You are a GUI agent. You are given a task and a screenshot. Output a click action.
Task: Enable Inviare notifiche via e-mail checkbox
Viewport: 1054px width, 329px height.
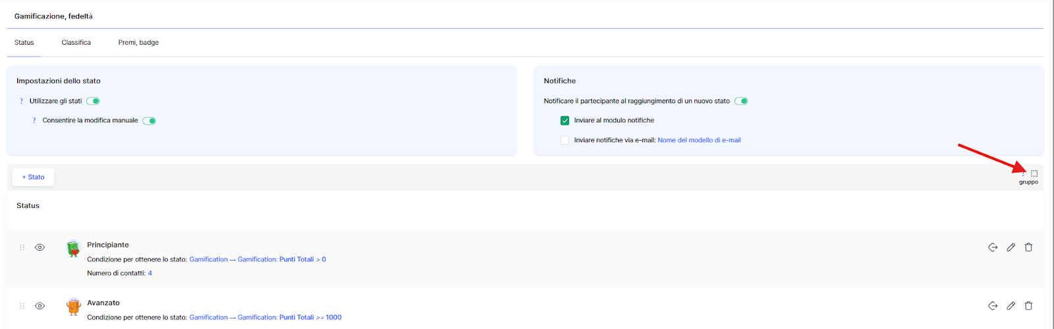point(565,140)
